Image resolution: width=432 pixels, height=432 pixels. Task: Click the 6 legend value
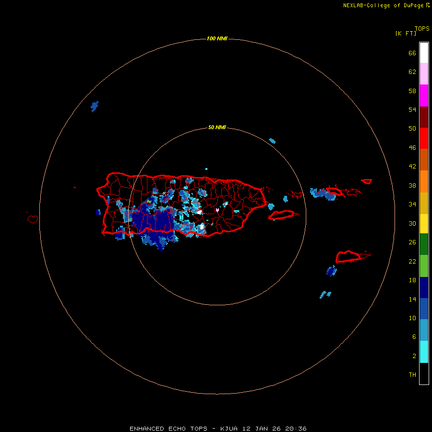[414, 337]
